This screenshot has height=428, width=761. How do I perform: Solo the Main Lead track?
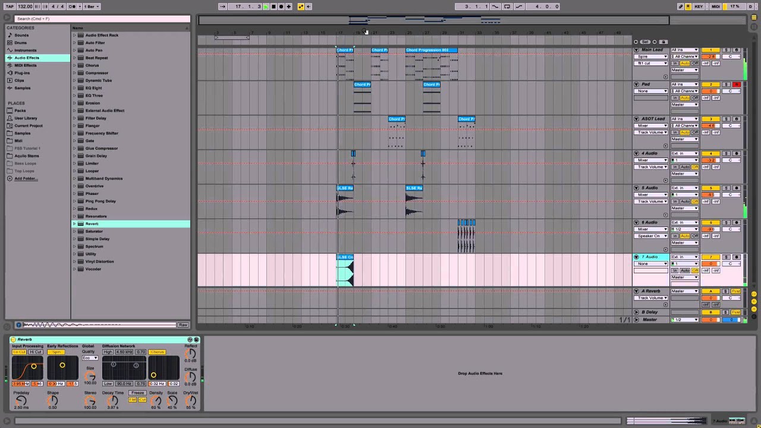pyautogui.click(x=727, y=50)
